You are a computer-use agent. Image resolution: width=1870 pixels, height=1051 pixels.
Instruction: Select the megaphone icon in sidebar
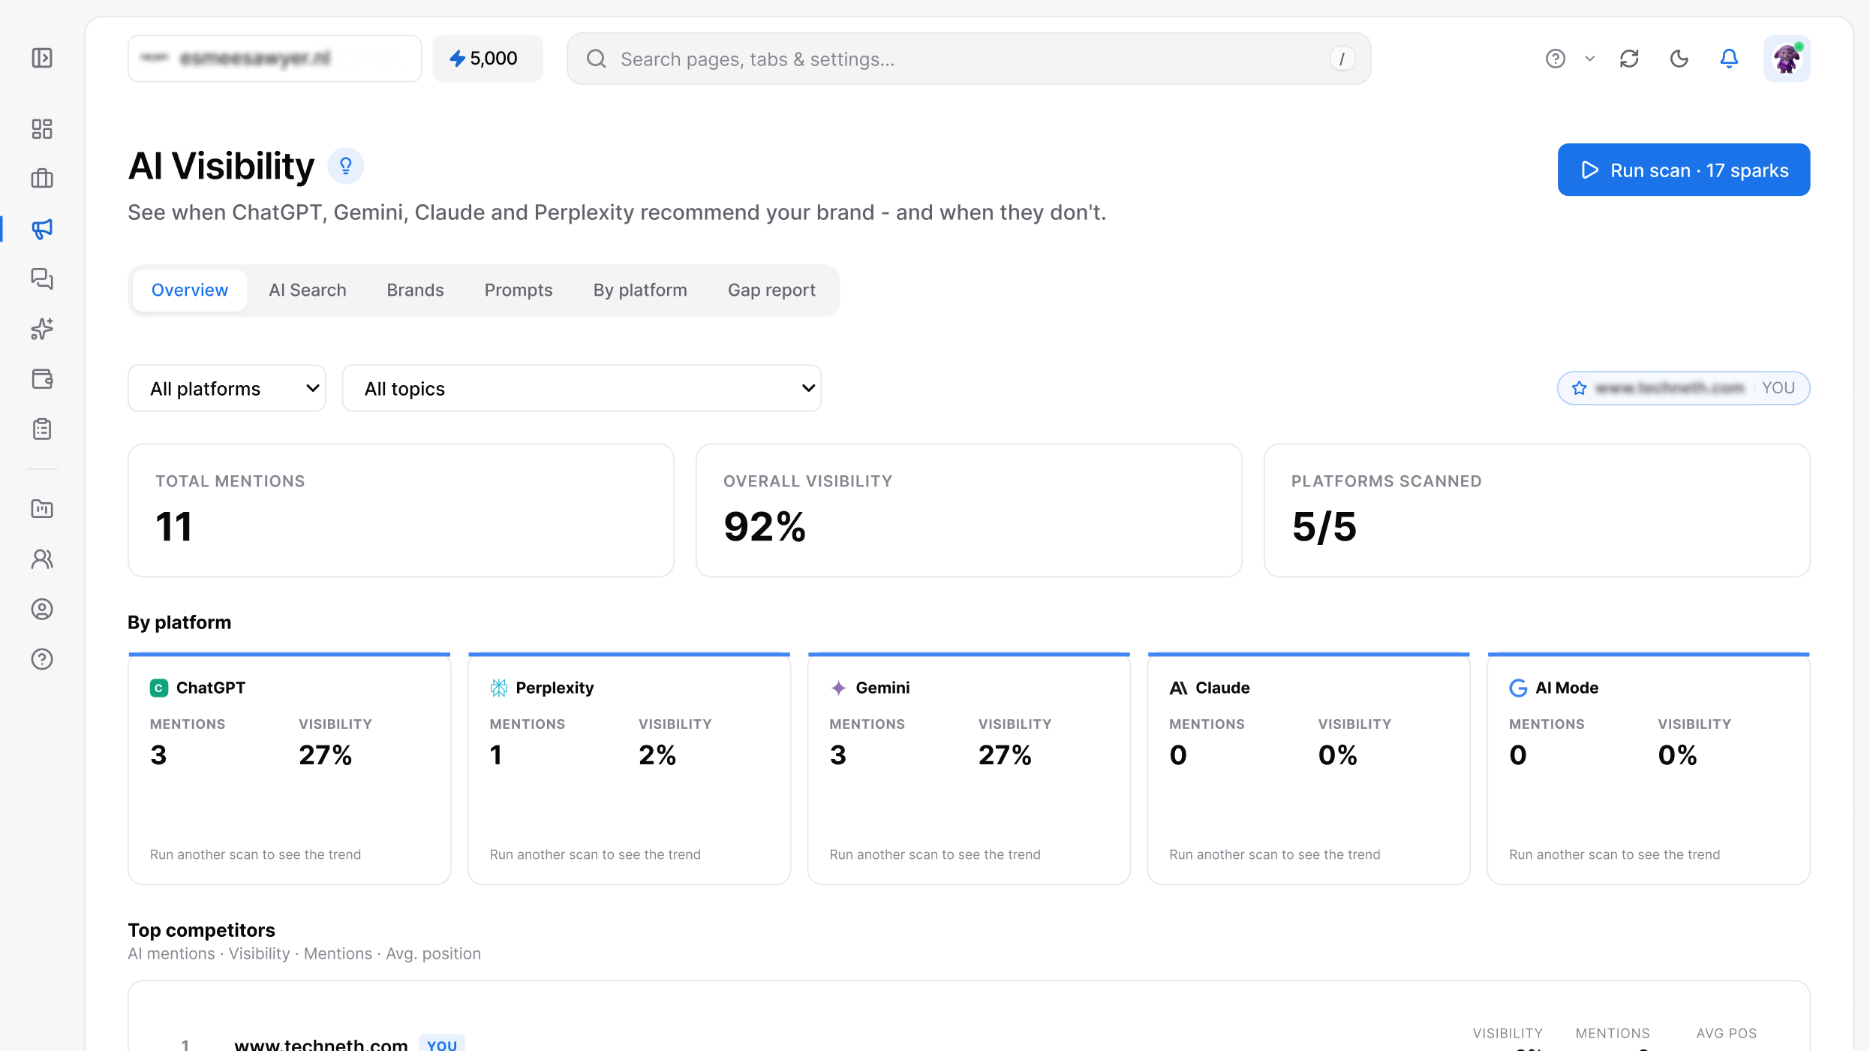[42, 229]
